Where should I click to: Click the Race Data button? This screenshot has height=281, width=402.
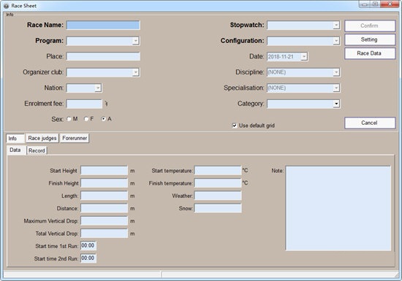point(370,53)
